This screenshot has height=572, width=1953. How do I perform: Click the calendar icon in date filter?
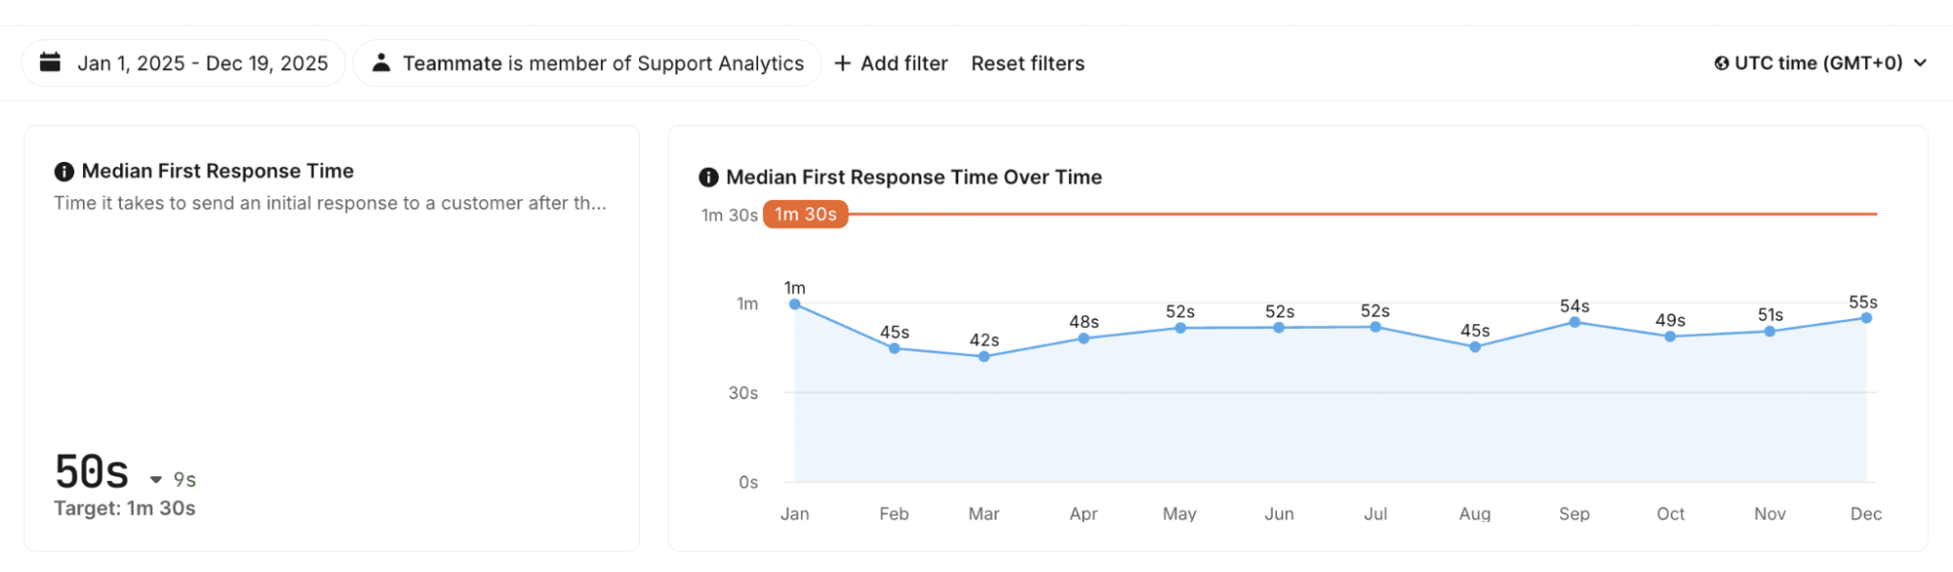click(50, 62)
